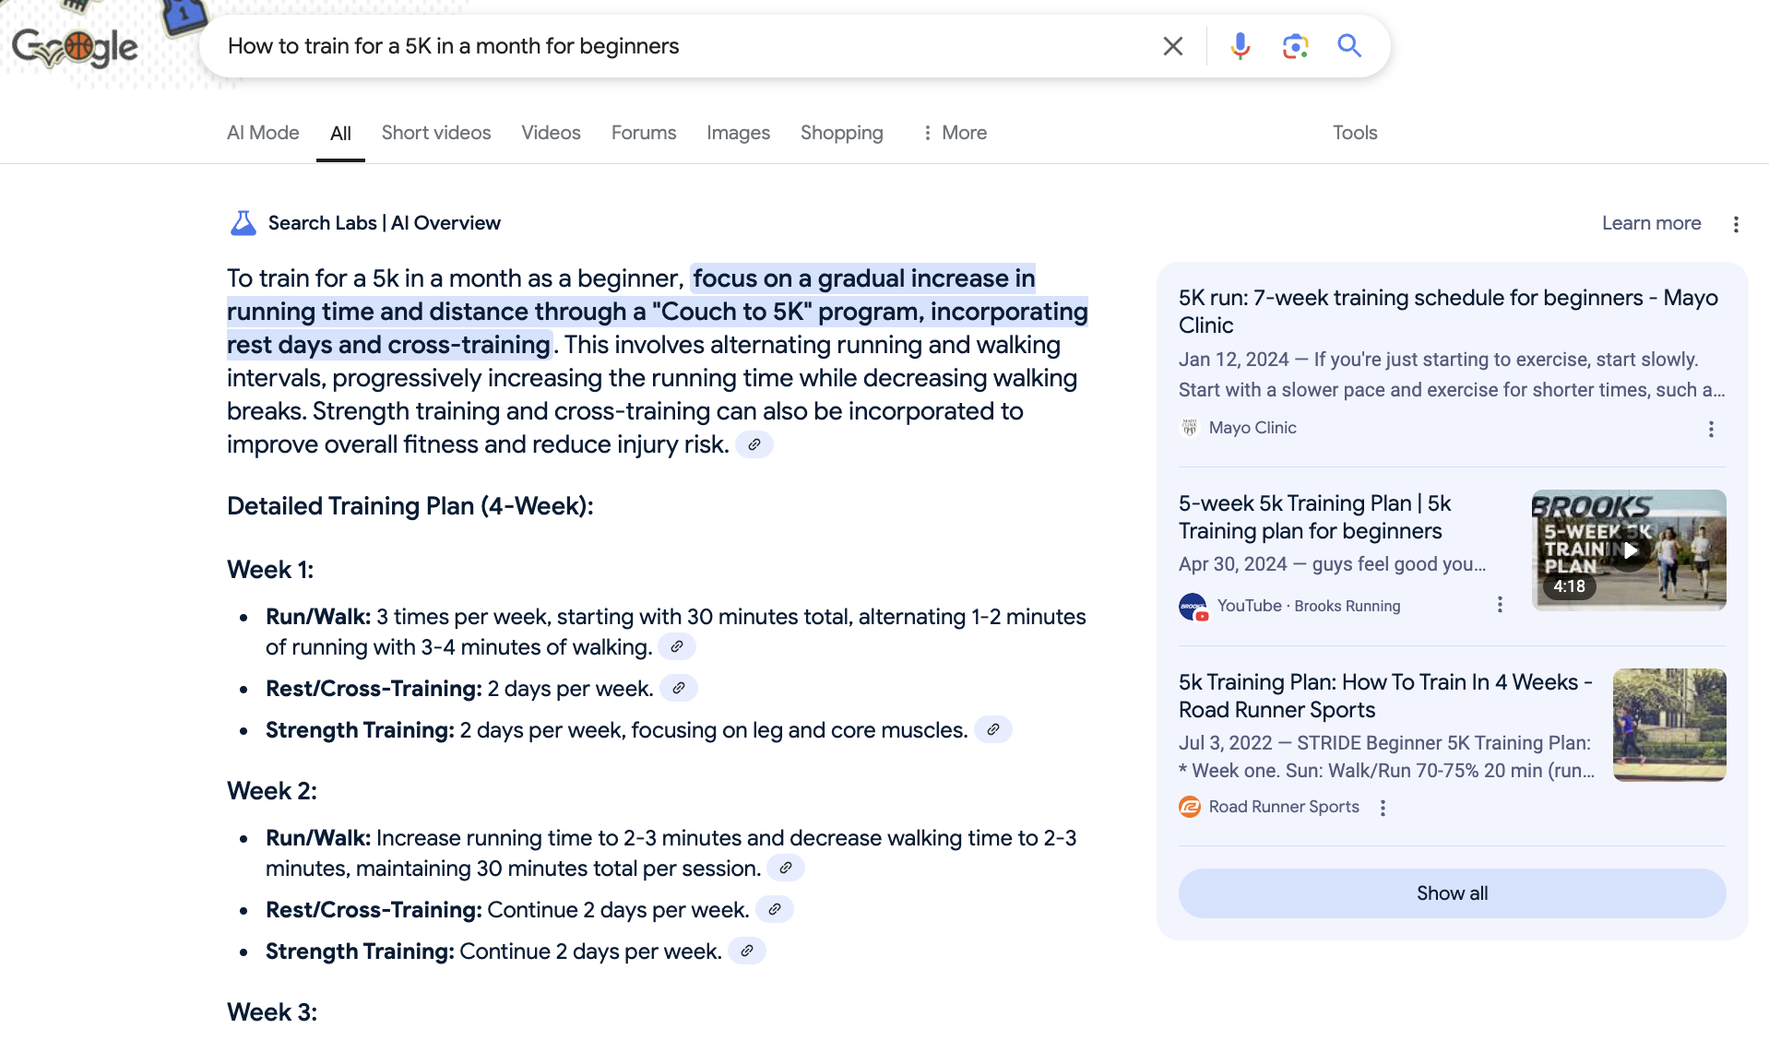Expand the More search filters menu
The height and width of the screenshot is (1040, 1769).
[x=955, y=133]
